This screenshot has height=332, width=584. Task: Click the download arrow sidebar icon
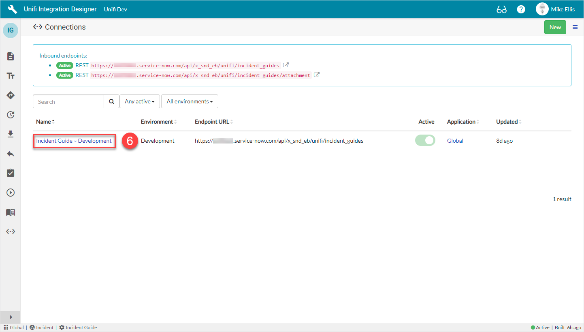(x=11, y=134)
